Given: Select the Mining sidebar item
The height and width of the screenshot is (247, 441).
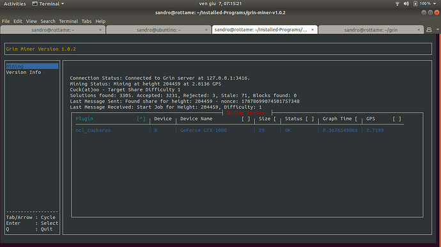Looking at the screenshot, I should (32, 66).
